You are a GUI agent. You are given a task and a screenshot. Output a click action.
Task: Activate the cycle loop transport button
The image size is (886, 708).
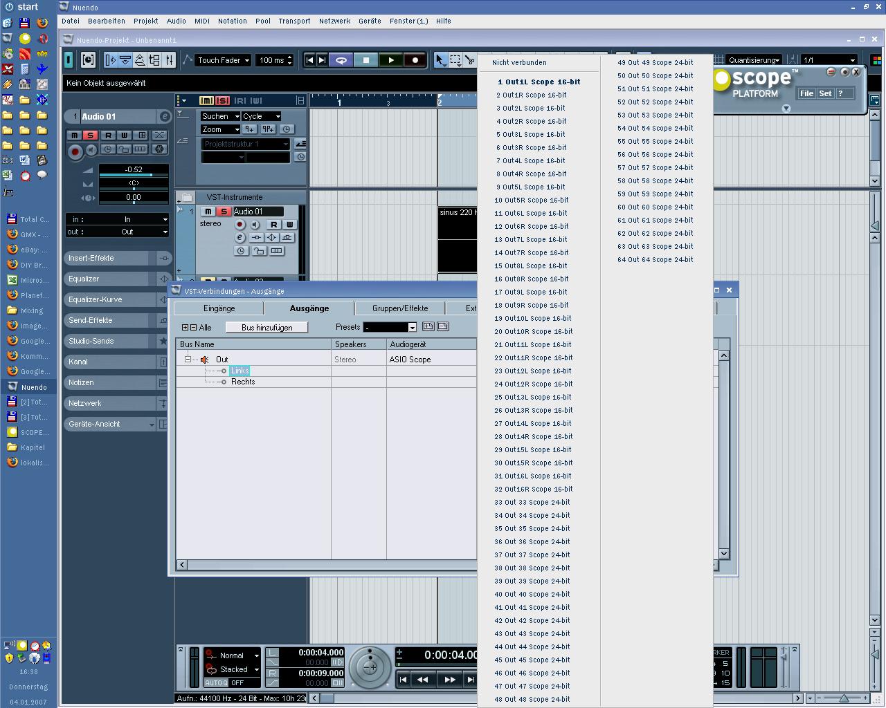click(341, 60)
